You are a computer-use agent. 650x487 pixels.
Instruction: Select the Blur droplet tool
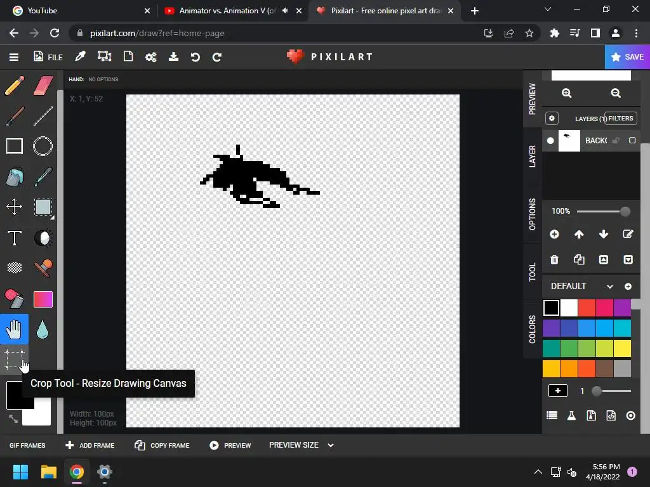click(43, 330)
